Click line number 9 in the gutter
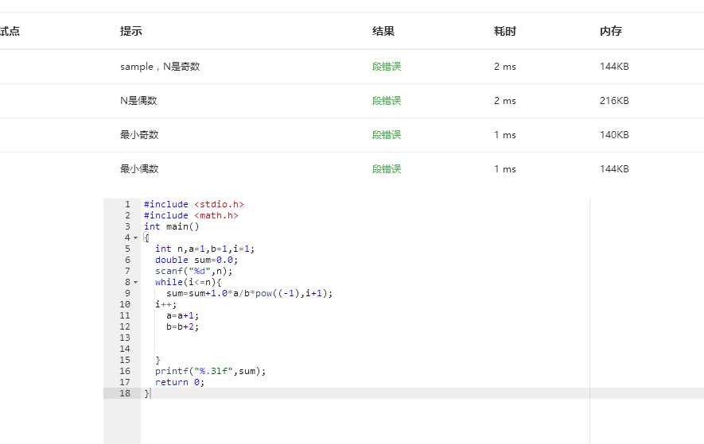The image size is (704, 444). 126,293
